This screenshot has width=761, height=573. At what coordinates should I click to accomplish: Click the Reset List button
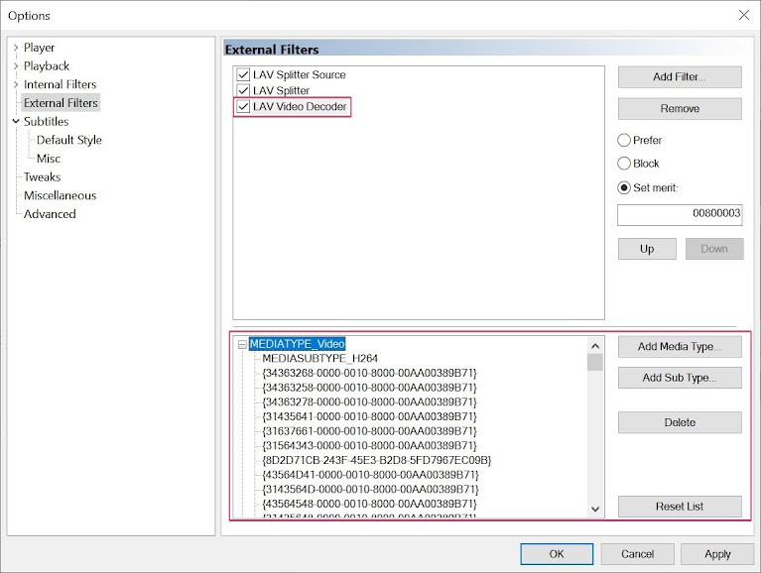pos(680,507)
